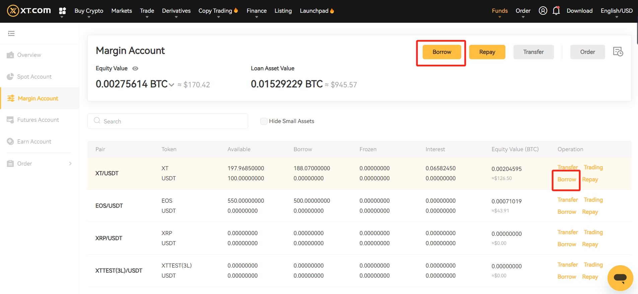Go to Markets page
Image resolution: width=638 pixels, height=294 pixels.
point(122,11)
